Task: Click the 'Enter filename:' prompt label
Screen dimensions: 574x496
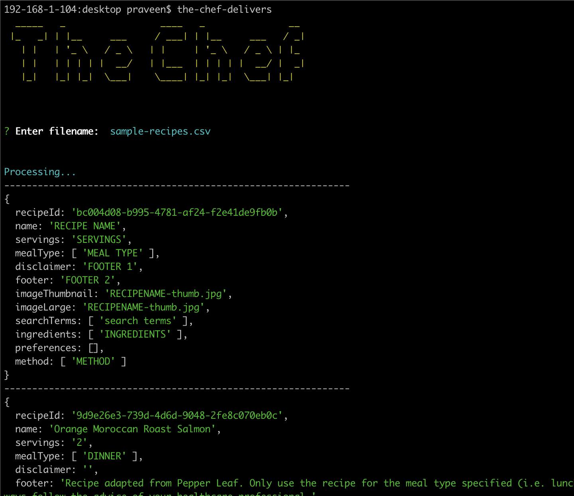Action: tap(57, 131)
